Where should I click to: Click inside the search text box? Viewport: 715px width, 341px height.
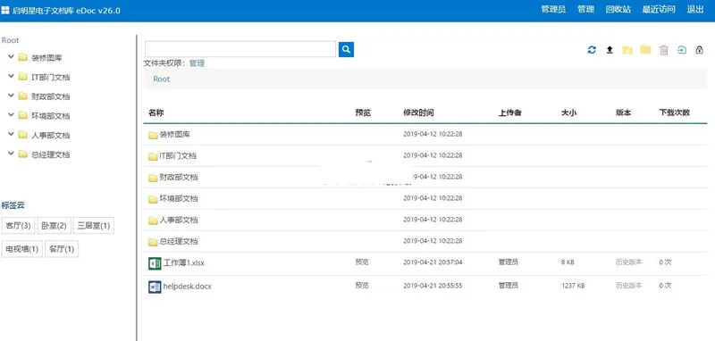[x=240, y=49]
